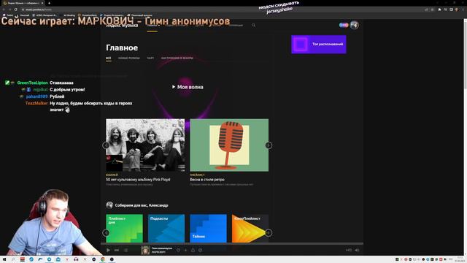Screen dimensions: 467x263
Task: Select the Яндекс Музыка browser tab
Action: tap(23, 3)
